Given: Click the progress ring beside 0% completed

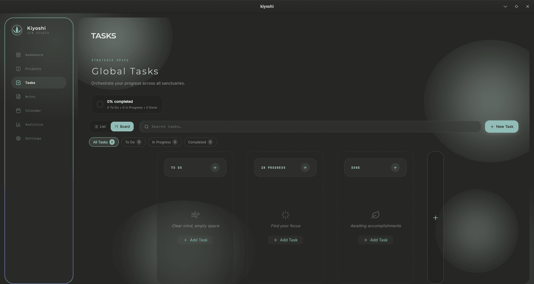Looking at the screenshot, I should [100, 104].
